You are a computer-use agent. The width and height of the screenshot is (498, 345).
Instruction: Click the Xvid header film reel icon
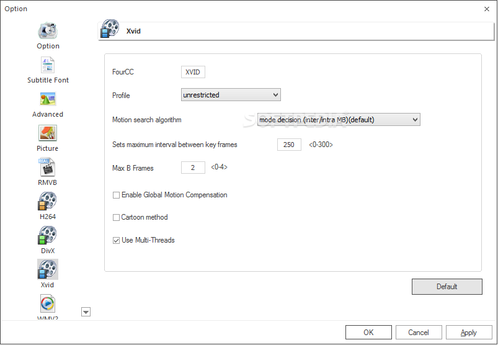[x=110, y=29]
